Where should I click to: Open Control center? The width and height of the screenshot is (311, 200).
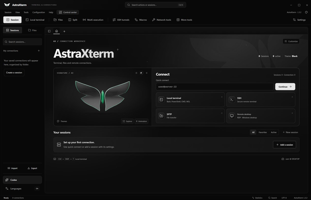[68, 12]
